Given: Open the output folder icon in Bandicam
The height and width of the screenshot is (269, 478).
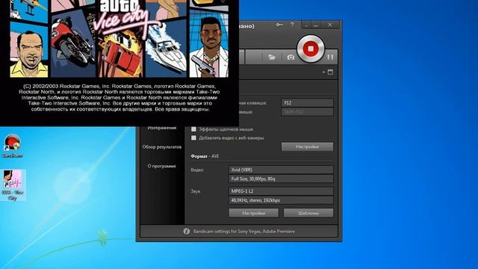Looking at the screenshot, I should tap(272, 57).
